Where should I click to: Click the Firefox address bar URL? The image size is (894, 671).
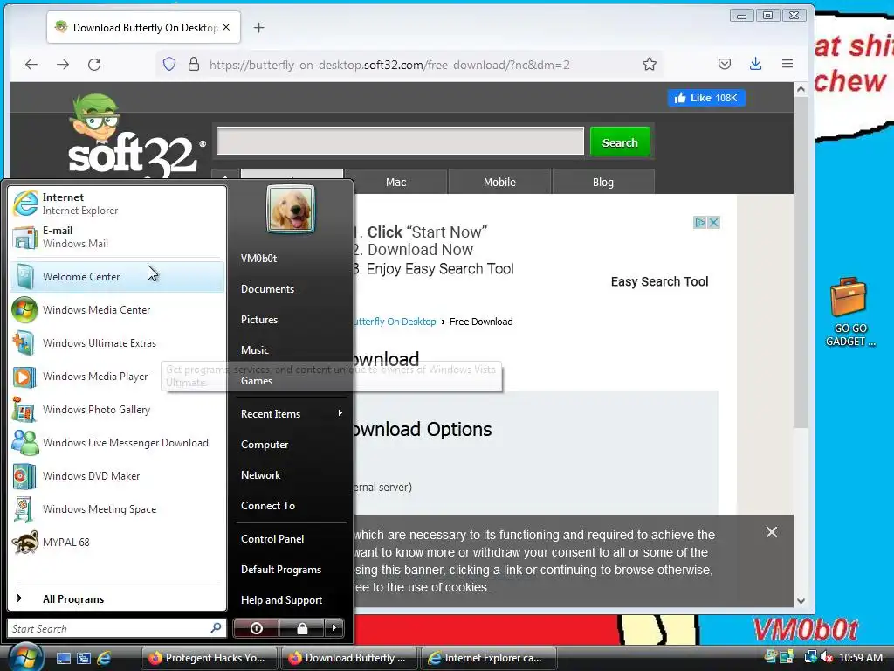(389, 65)
